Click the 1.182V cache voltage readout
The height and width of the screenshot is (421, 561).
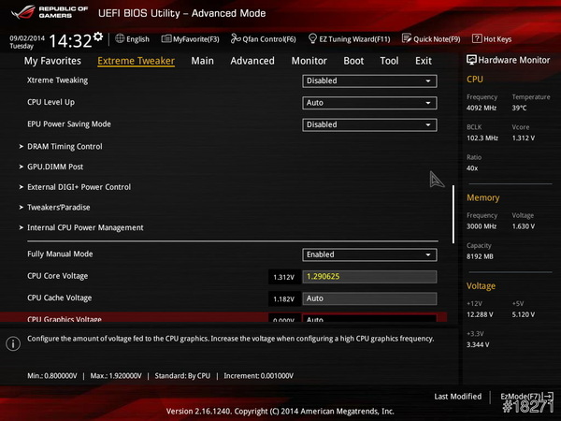[283, 299]
